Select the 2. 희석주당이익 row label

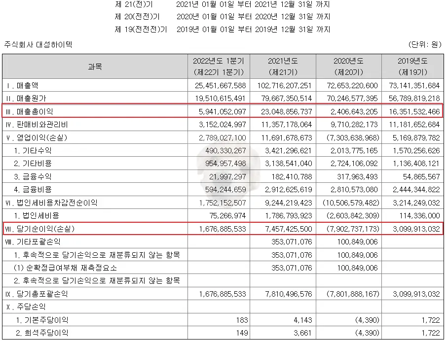pos(42,333)
